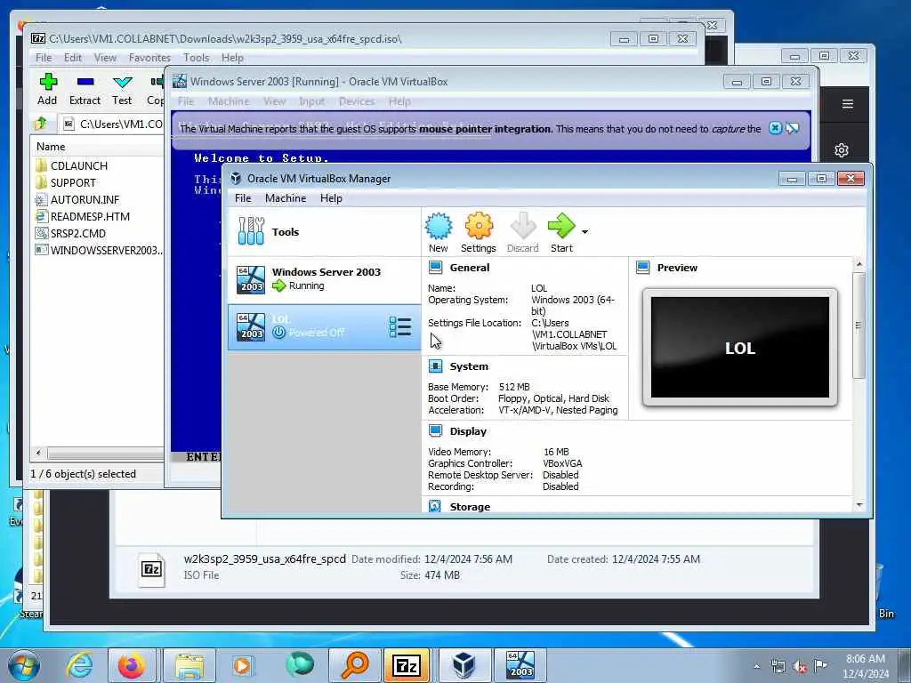Select the LOL powered off VM
The width and height of the screenshot is (911, 683).
point(324,326)
